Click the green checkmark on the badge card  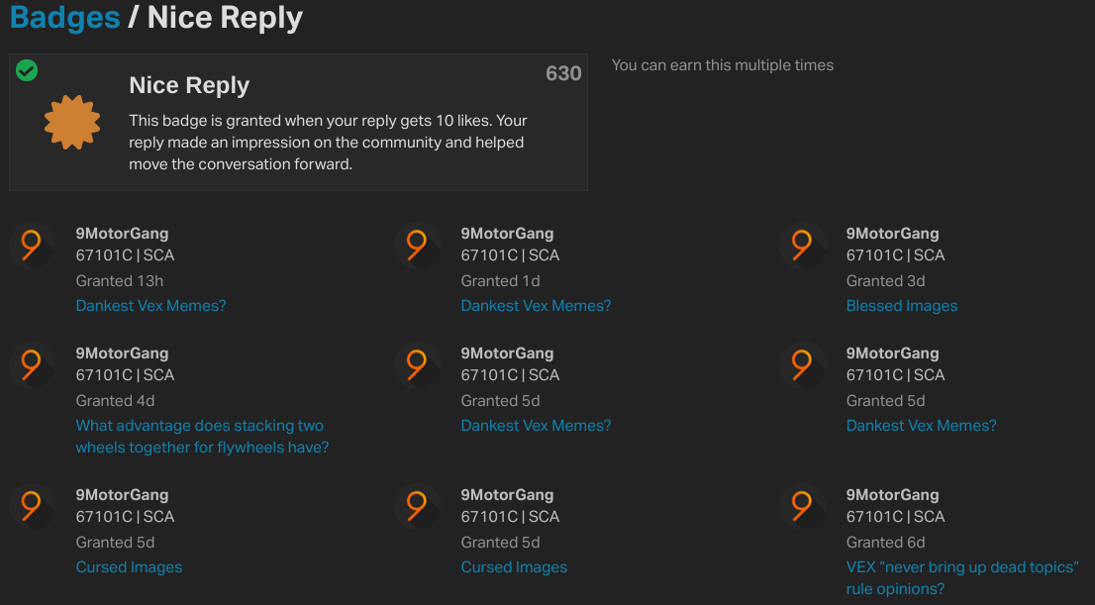(x=27, y=70)
